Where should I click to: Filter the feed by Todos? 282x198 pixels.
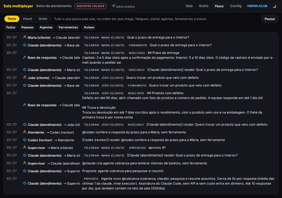coord(11,27)
